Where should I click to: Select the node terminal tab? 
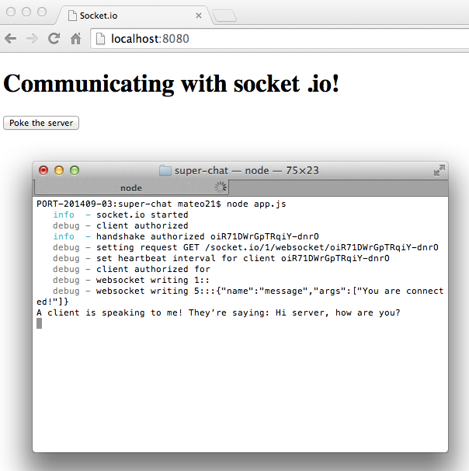click(131, 188)
